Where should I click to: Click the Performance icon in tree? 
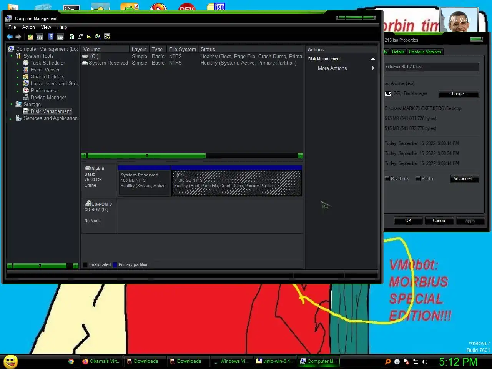point(26,90)
